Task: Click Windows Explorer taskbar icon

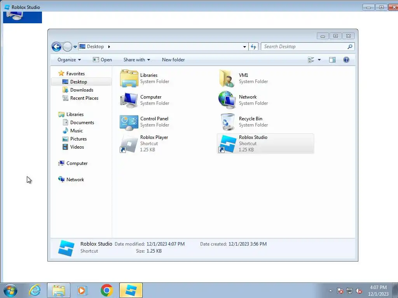Action: (x=59, y=290)
